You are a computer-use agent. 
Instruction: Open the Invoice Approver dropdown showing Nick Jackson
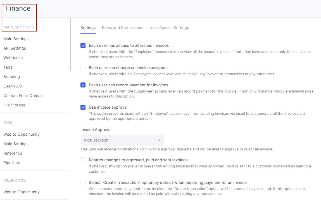point(122,140)
